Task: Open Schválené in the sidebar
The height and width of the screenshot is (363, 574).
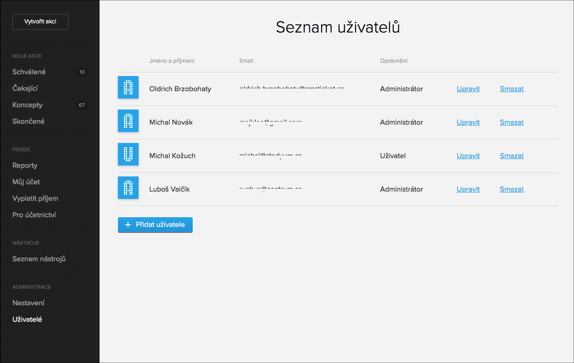Action: coord(29,72)
